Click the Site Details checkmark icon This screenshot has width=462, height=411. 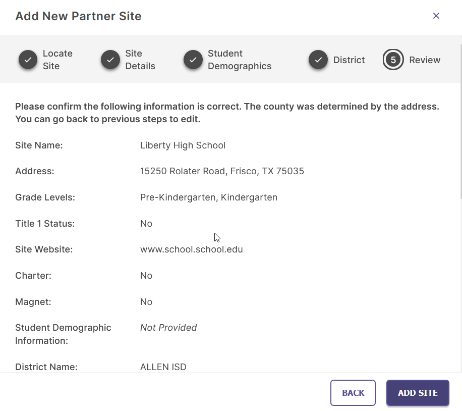click(110, 60)
